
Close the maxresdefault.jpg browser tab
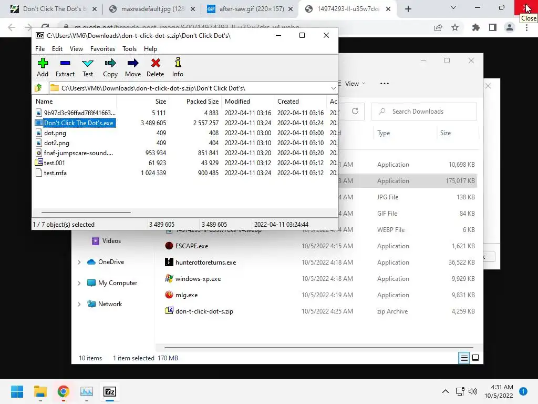pos(193,9)
